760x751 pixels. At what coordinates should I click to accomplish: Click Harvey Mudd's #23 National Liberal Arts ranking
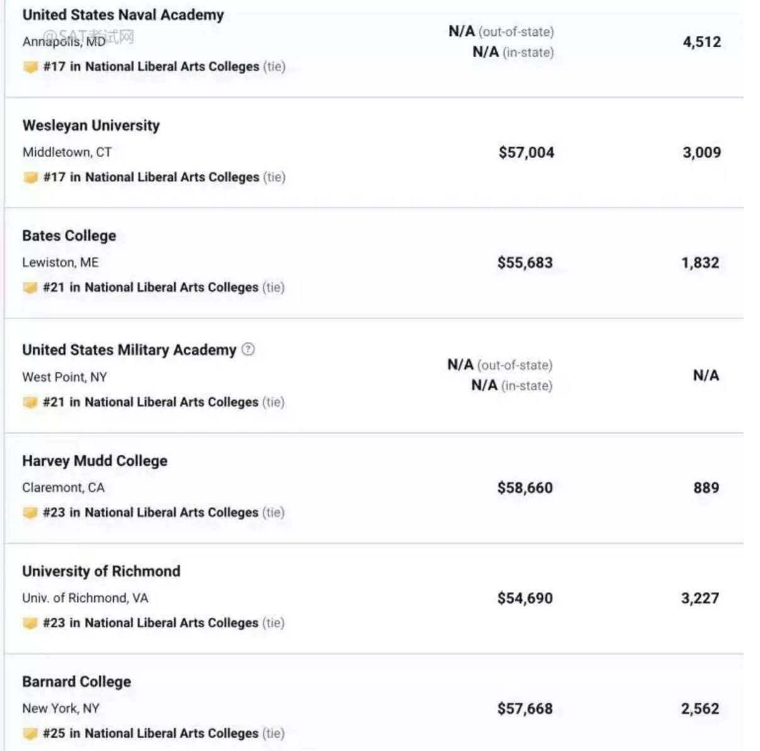pyautogui.click(x=151, y=513)
